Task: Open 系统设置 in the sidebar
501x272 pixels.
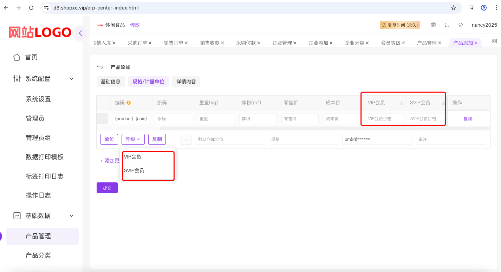Action: coord(38,99)
